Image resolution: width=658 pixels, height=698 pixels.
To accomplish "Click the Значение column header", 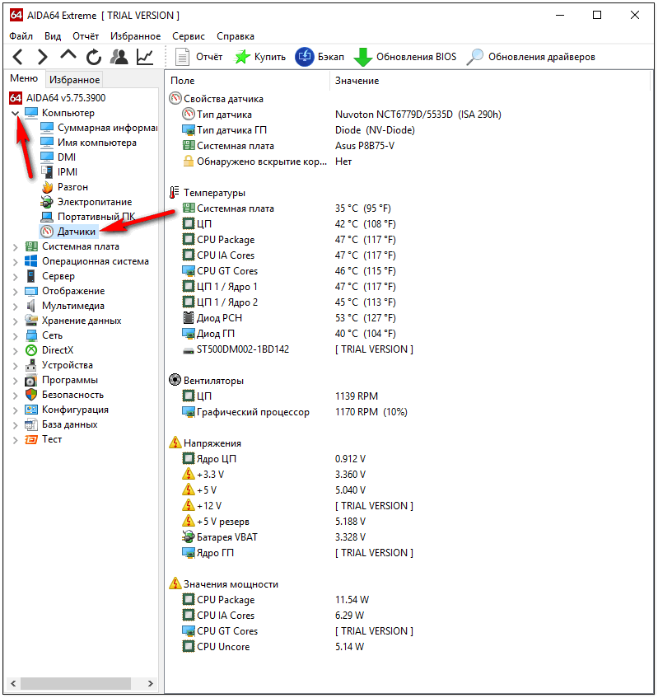I will click(x=357, y=81).
